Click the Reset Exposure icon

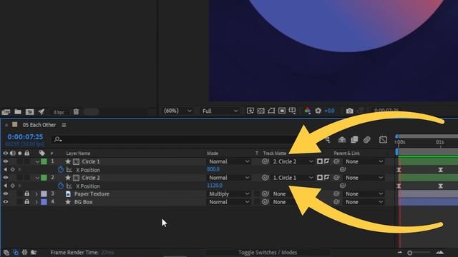318,111
